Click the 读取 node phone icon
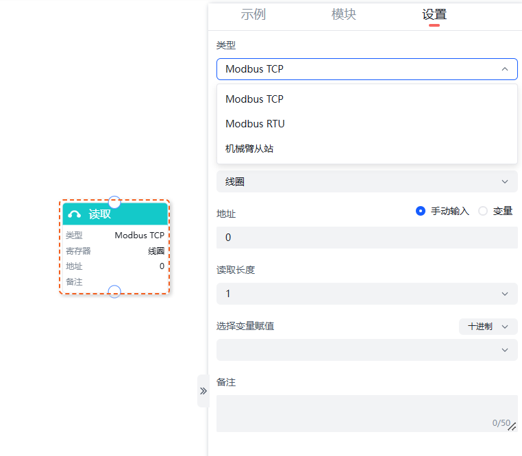The image size is (522, 456). coord(74,214)
